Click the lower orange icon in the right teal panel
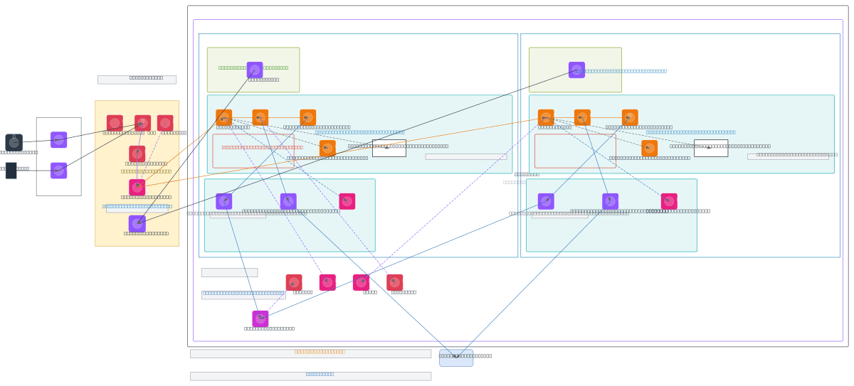The width and height of the screenshot is (854, 386). click(x=649, y=148)
